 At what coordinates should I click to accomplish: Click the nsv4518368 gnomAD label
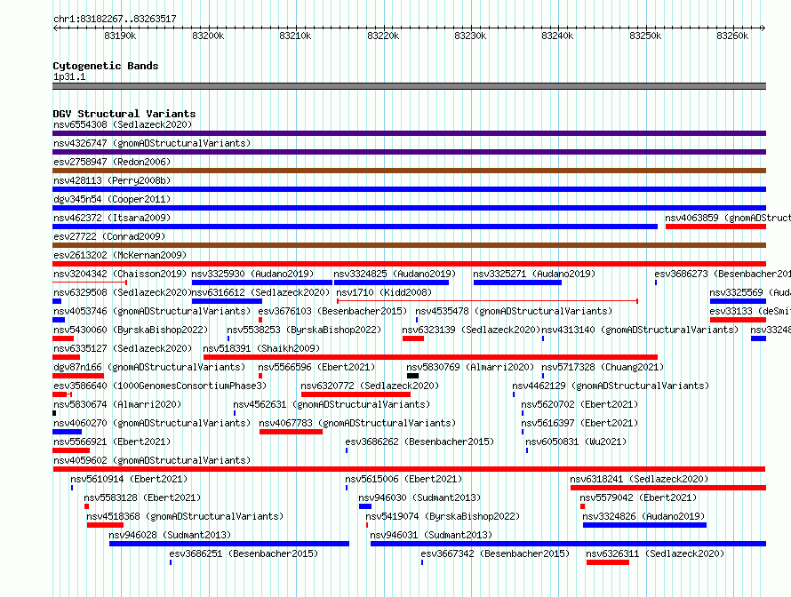click(x=185, y=516)
